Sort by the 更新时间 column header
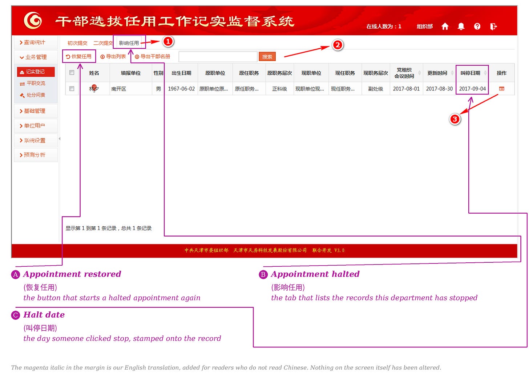Image resolution: width=529 pixels, height=379 pixels. (440, 73)
